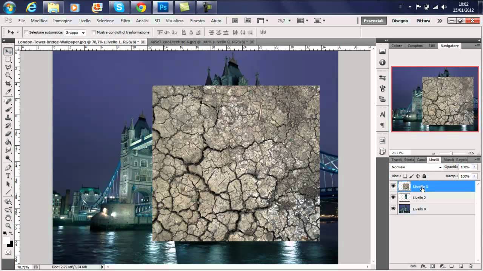This screenshot has width=483, height=271.
Task: Select the Paint Bucket tool
Action: 8,142
